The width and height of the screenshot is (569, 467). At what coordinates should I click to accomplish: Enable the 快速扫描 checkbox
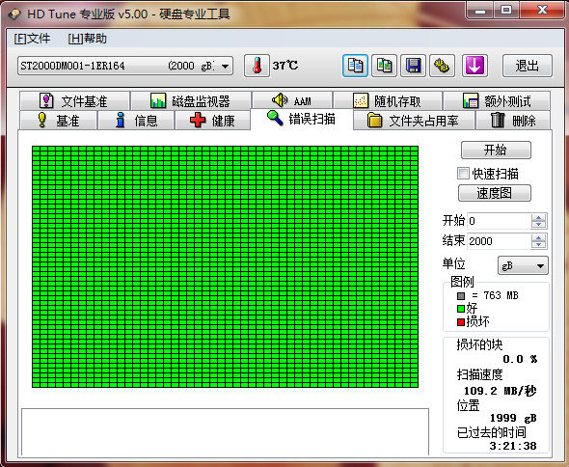tap(463, 174)
